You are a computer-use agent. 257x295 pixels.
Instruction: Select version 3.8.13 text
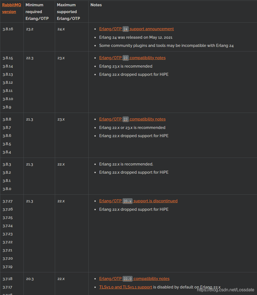[8, 74]
